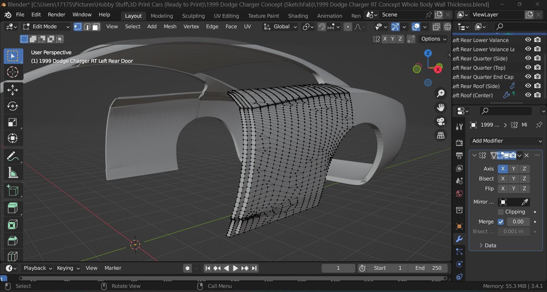Hide Left Rear Quarter (Side) object
Viewport: 547px width, 292px height.
pyautogui.click(x=528, y=58)
